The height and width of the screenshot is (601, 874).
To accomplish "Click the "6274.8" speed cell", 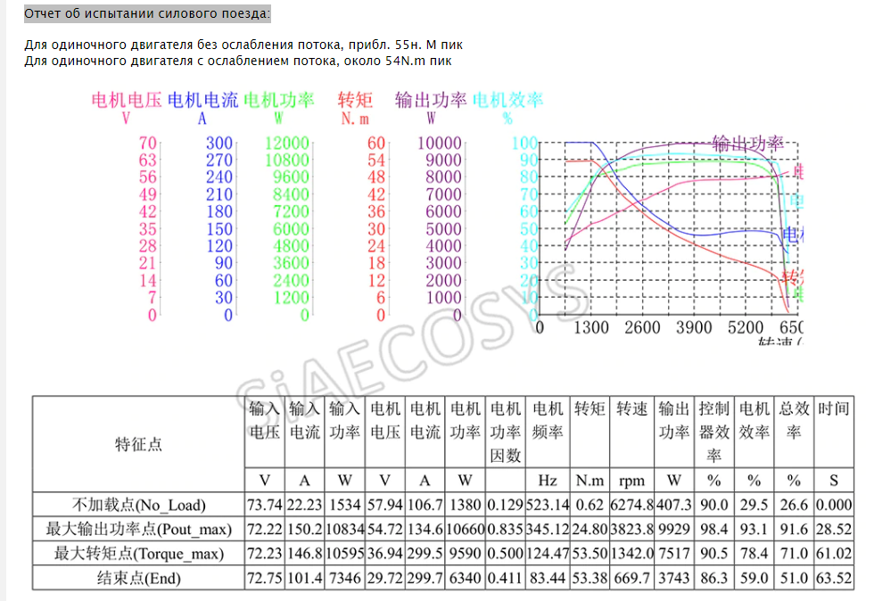I will click(631, 505).
